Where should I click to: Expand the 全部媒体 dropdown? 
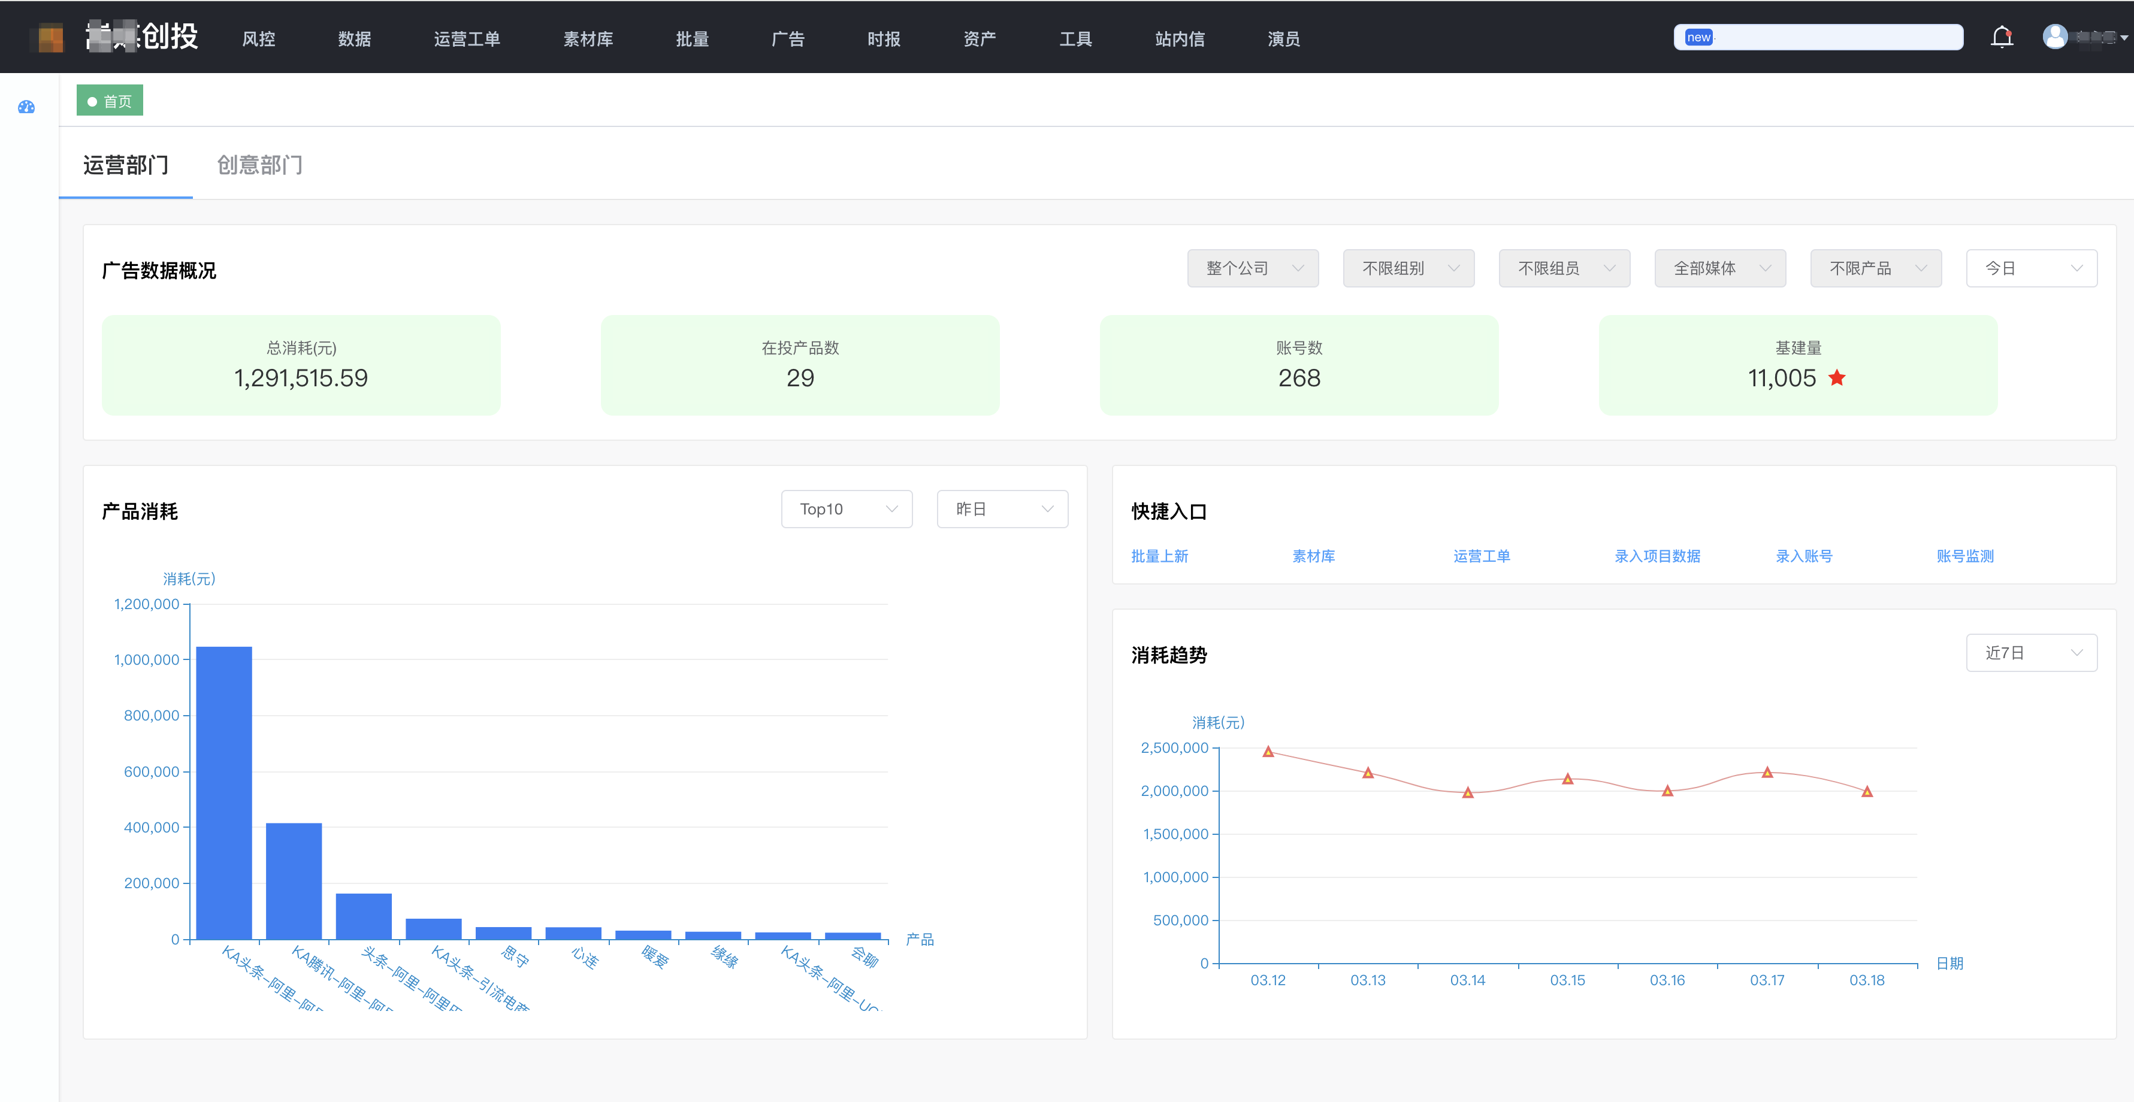[1720, 268]
